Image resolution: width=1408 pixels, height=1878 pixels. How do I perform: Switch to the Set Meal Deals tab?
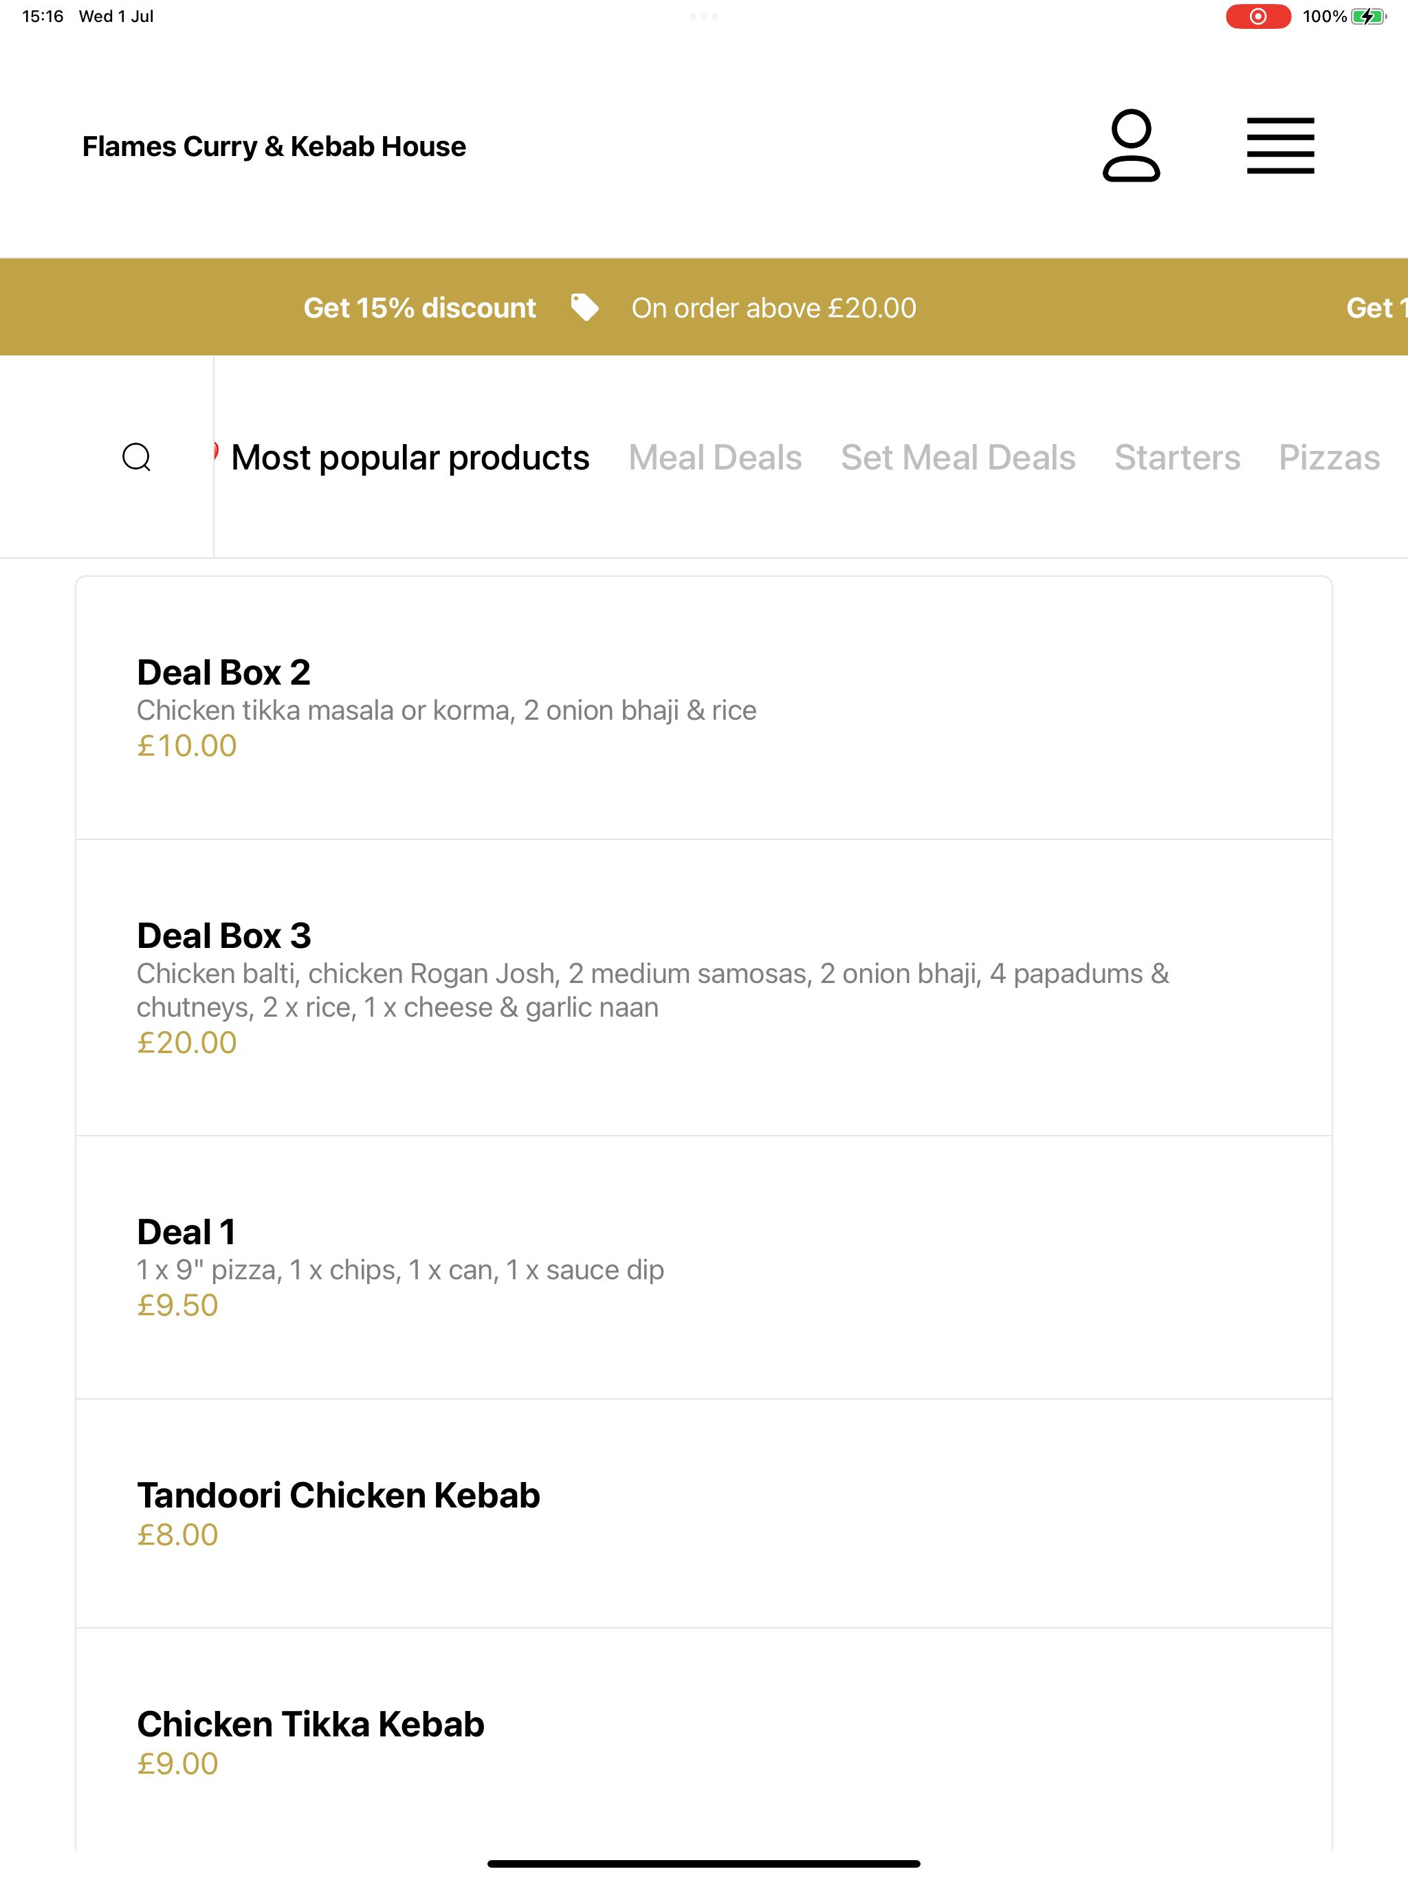(x=958, y=458)
